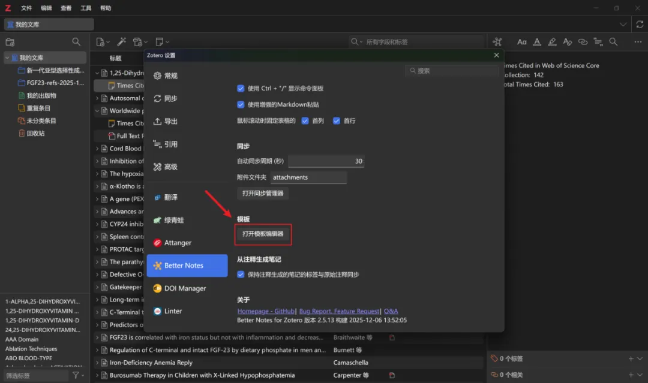Open the 翻译 translate plugin settings
Image resolution: width=648 pixels, height=383 pixels.
[187, 197]
